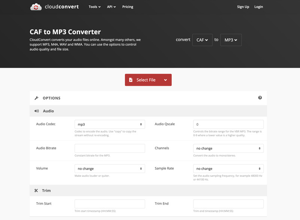Click the help question mark icon
The height and width of the screenshot is (220, 300).
pos(260,98)
